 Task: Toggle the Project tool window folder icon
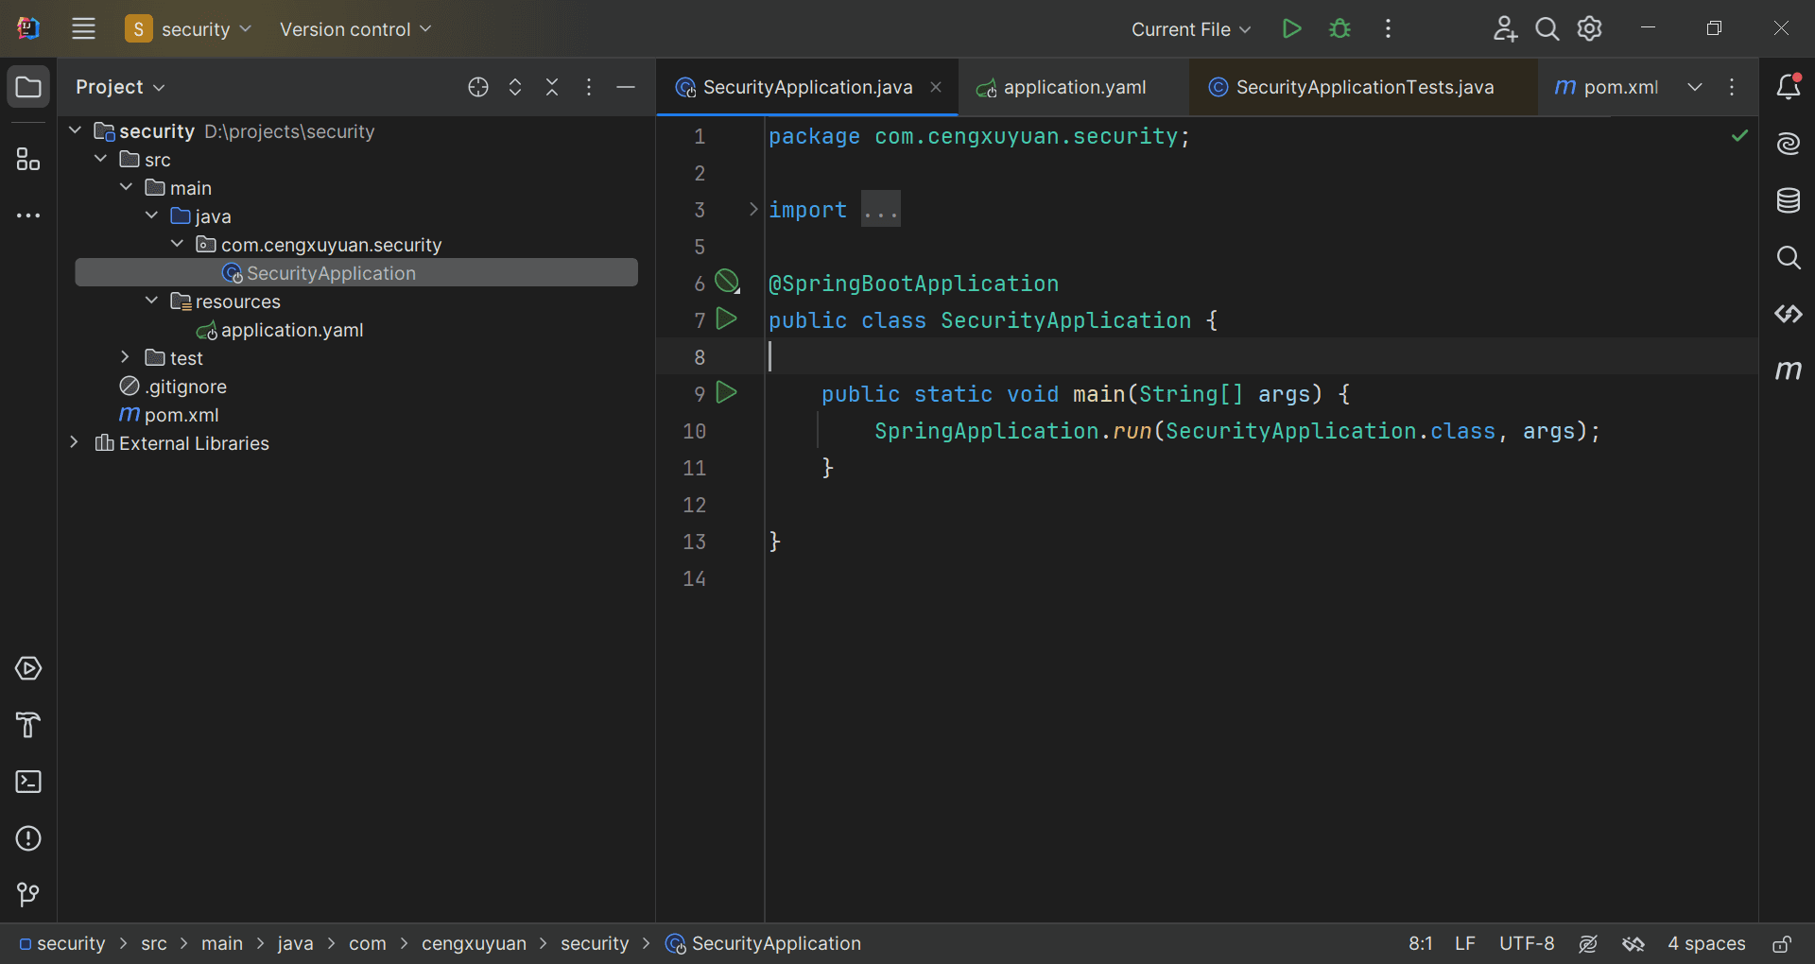pyautogui.click(x=28, y=87)
